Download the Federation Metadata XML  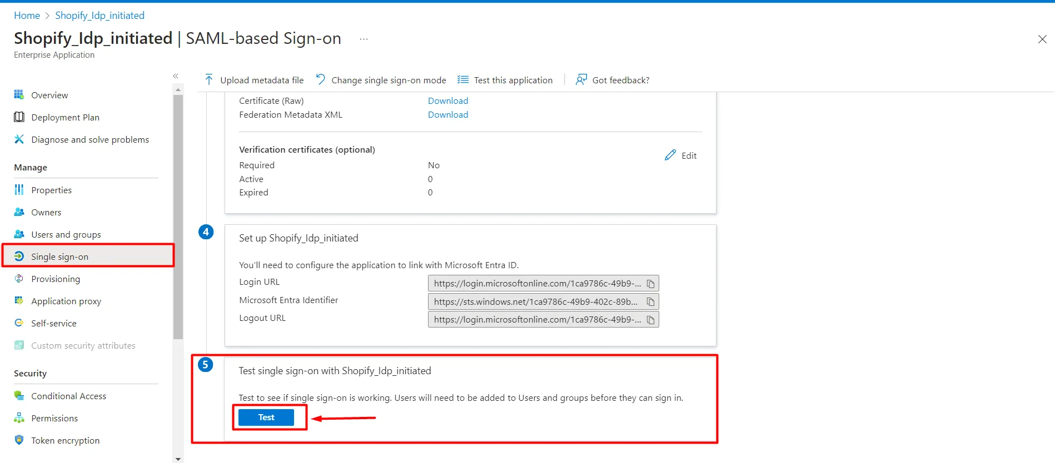[448, 115]
